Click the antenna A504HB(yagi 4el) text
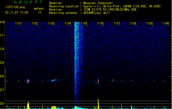This screenshot has height=109, width=172. tap(97, 13)
